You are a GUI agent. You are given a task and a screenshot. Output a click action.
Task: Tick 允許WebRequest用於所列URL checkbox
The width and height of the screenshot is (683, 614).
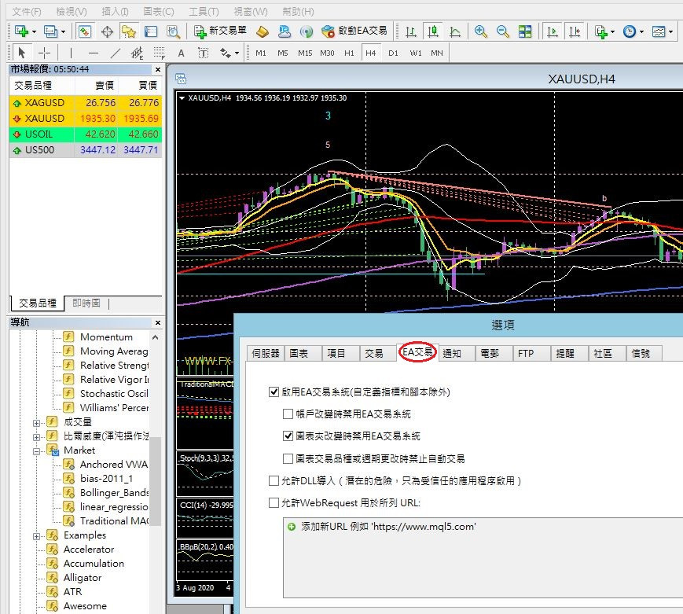[x=274, y=502]
